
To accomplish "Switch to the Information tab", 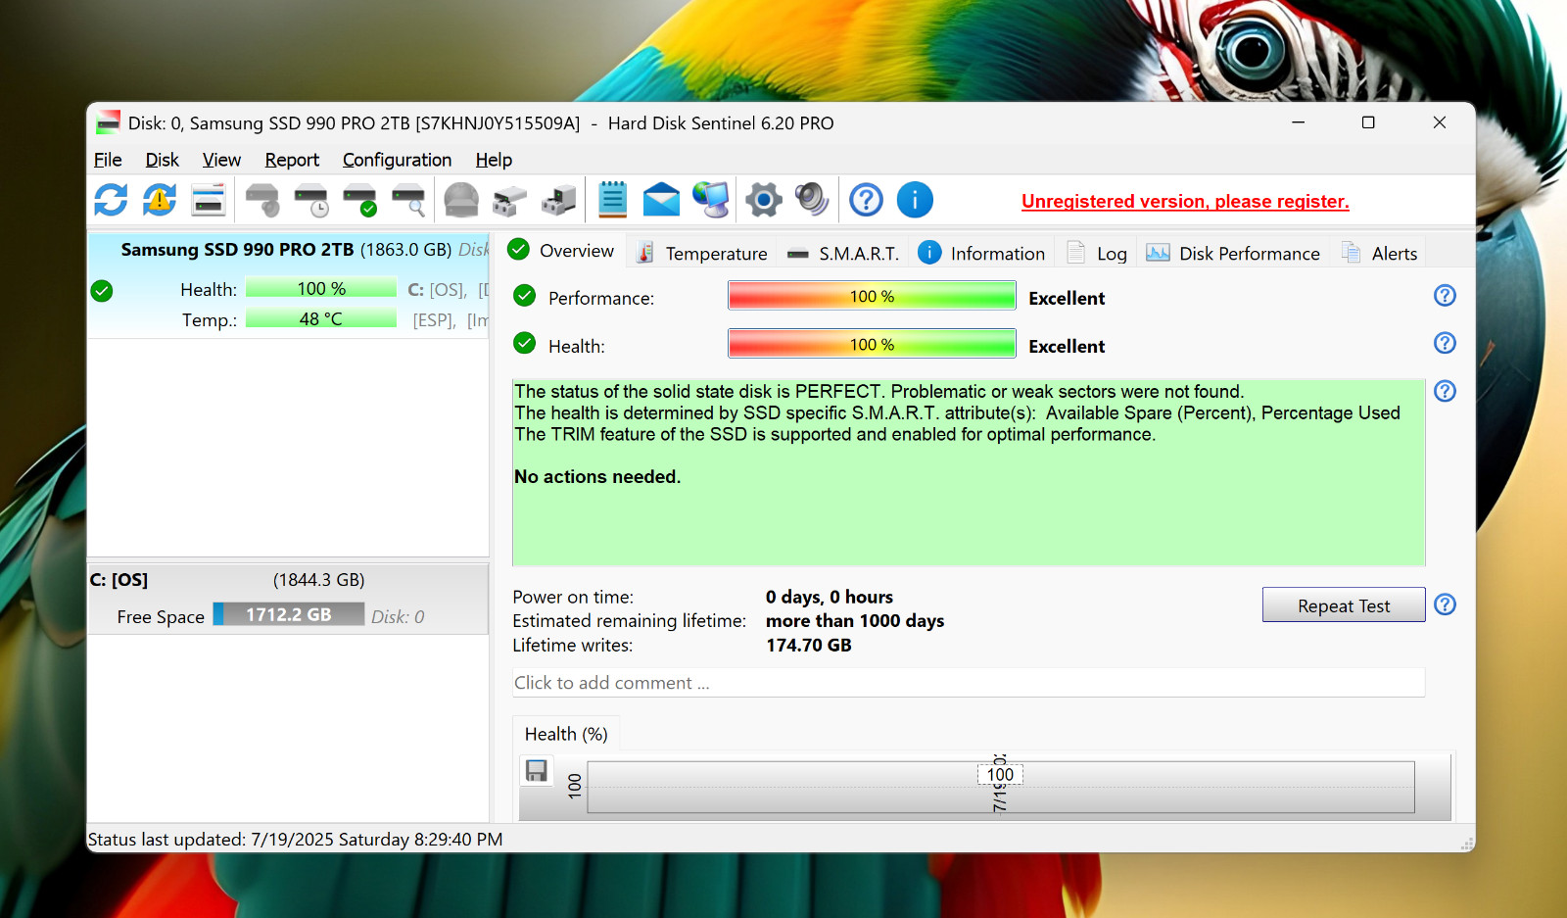I will pos(982,254).
